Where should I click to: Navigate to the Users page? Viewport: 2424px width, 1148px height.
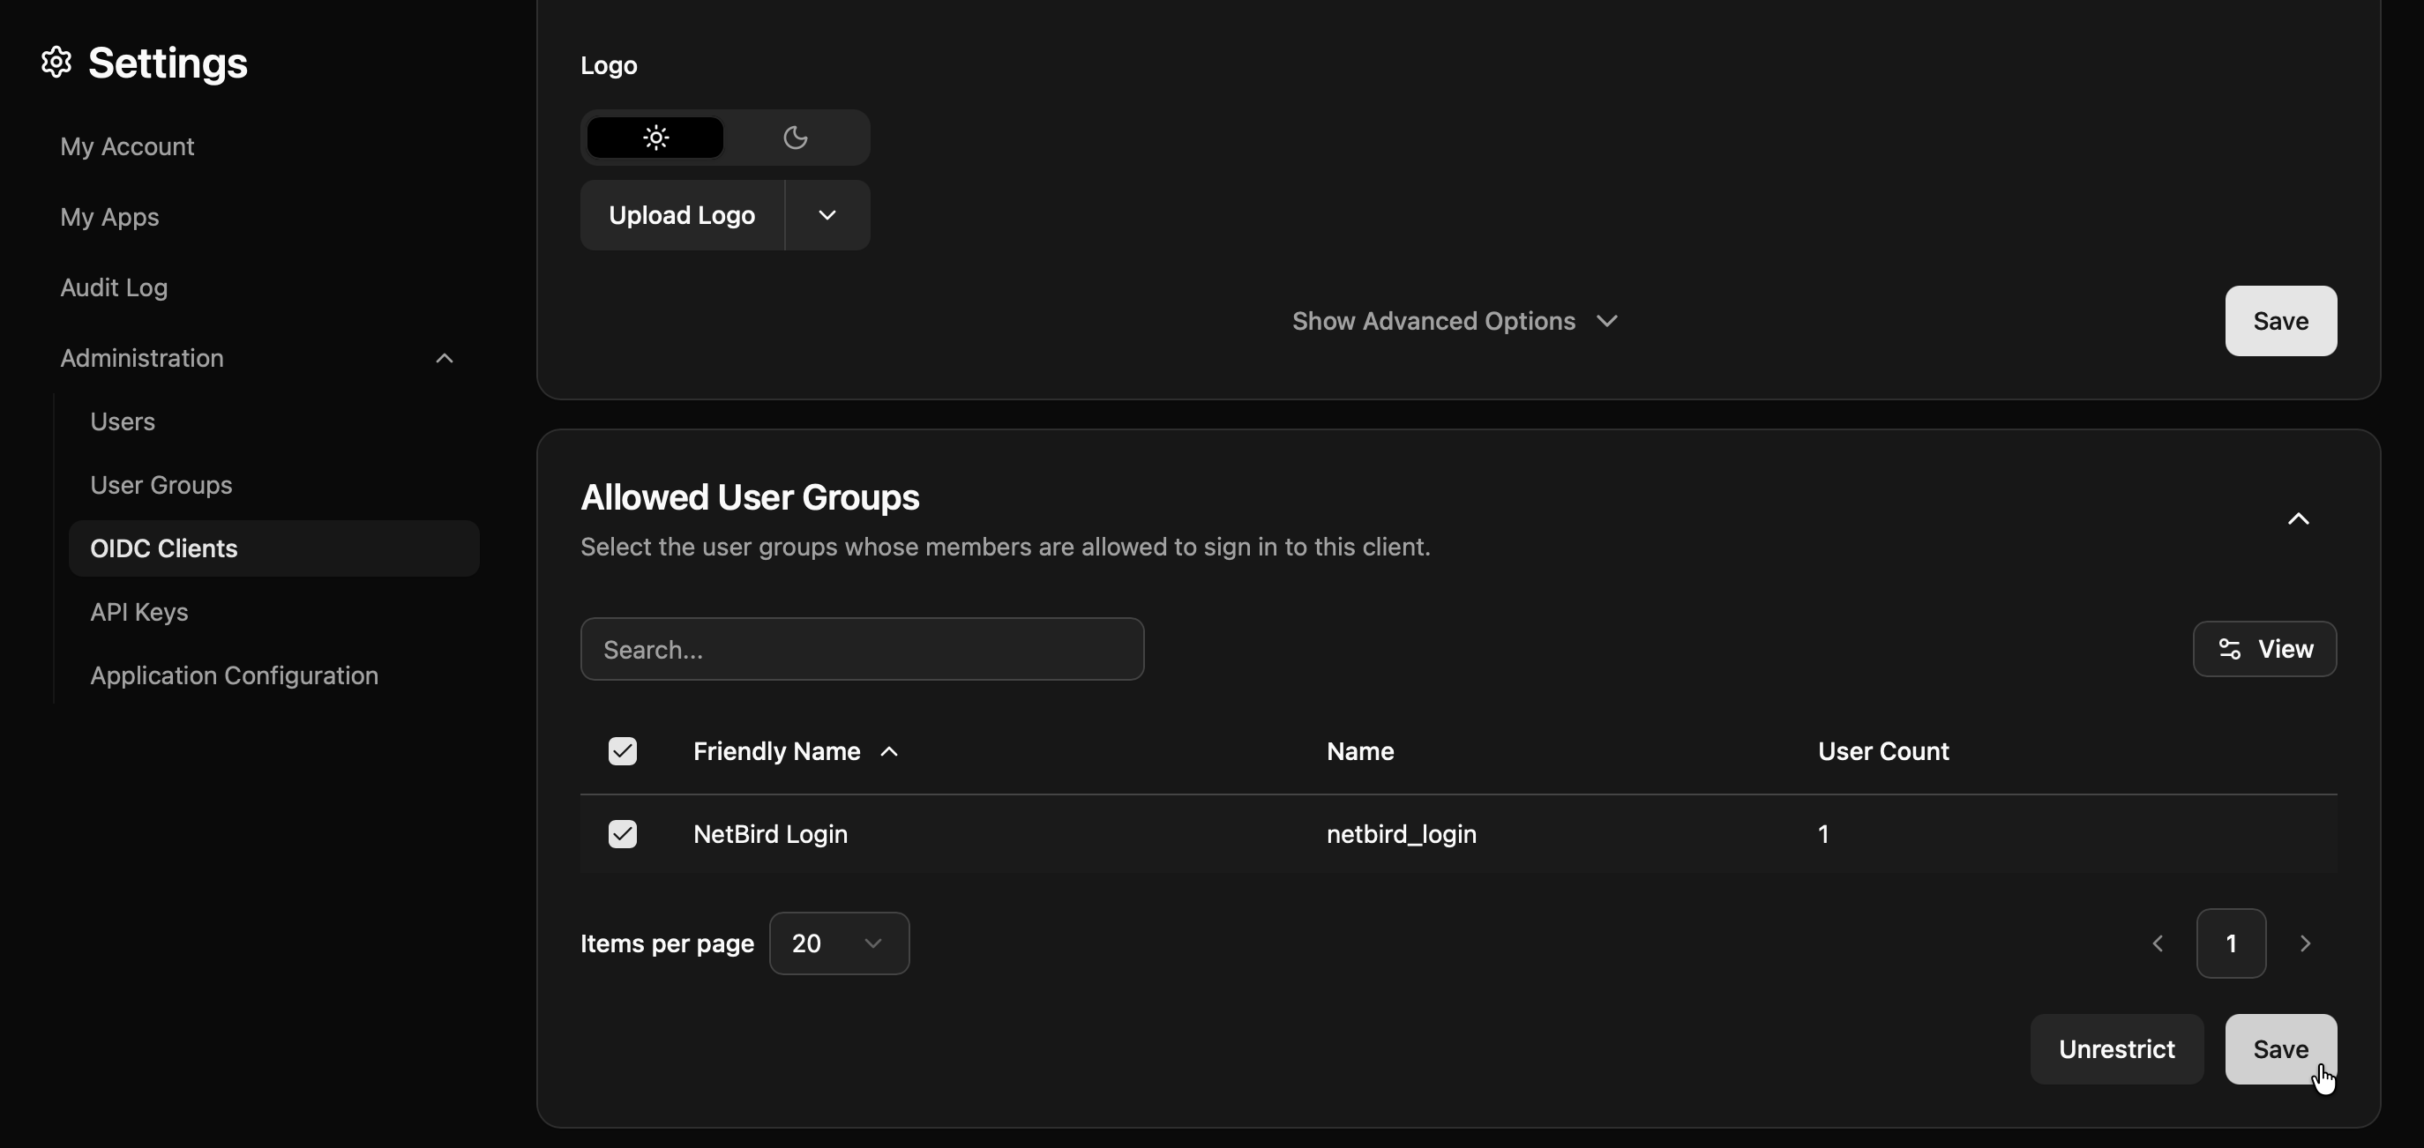pyautogui.click(x=123, y=421)
